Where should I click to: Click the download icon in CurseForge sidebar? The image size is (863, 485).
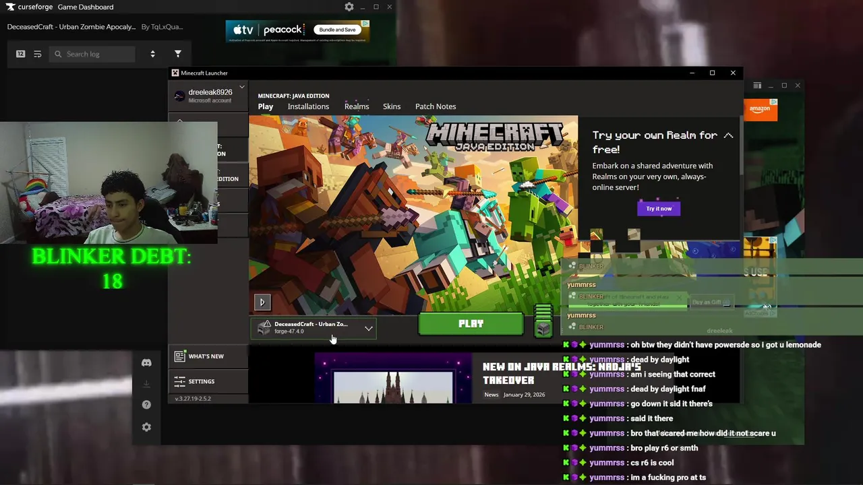146,384
